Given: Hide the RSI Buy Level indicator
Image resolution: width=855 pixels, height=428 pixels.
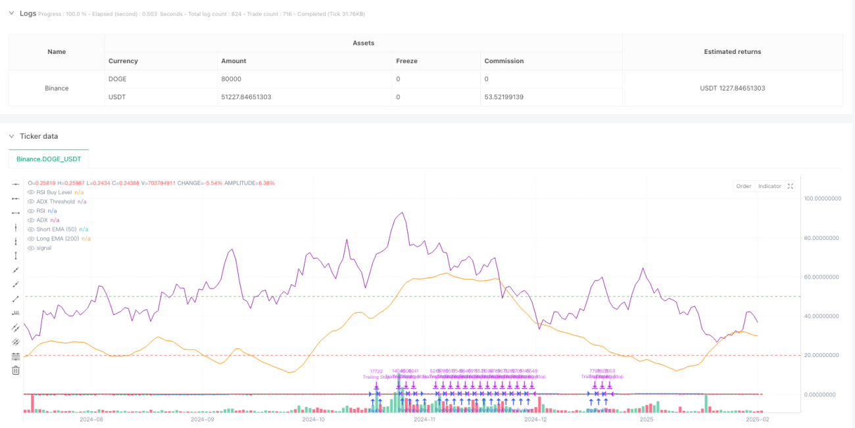Looking at the screenshot, I should pos(31,192).
